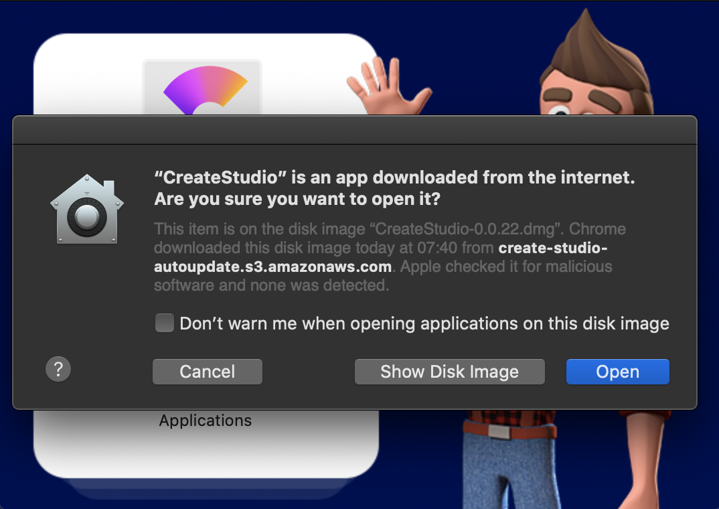The image size is (719, 509).
Task: Click the dialog heading about CreateStudio
Action: click(394, 188)
